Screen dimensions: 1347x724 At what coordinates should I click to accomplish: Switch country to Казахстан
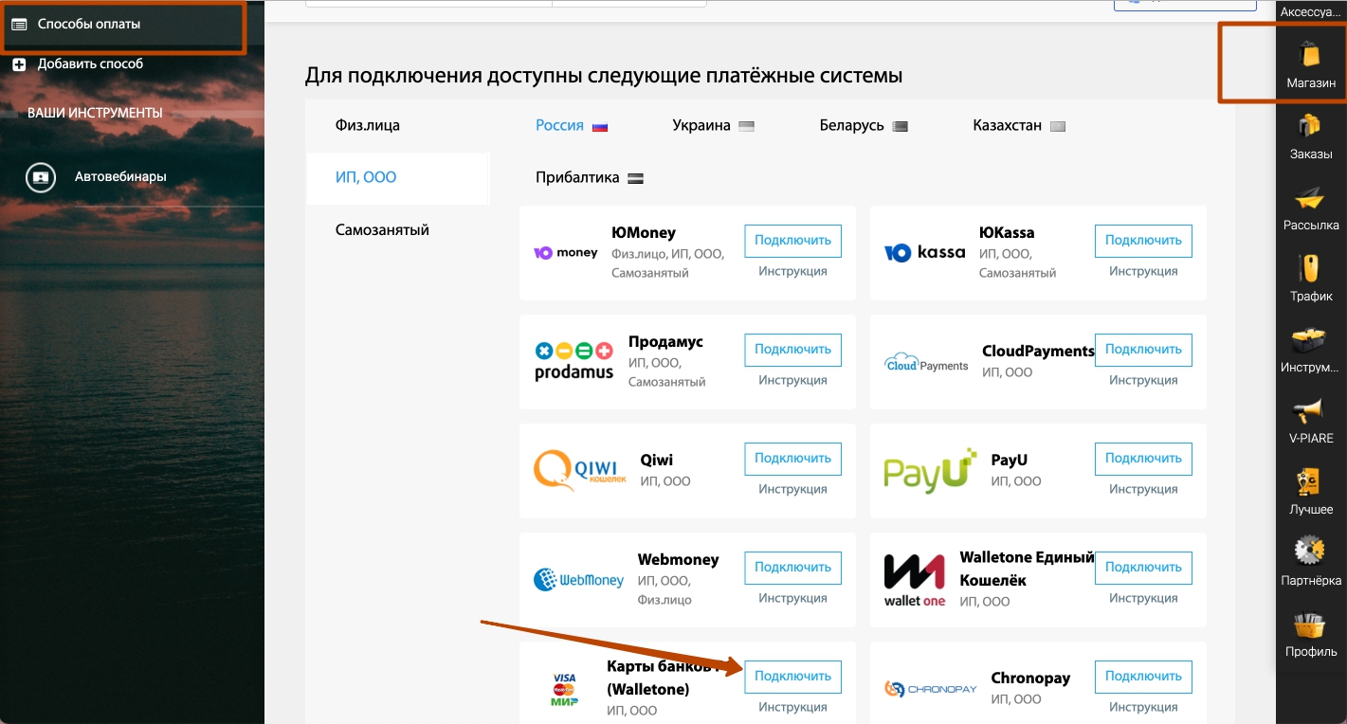pyautogui.click(x=1019, y=125)
